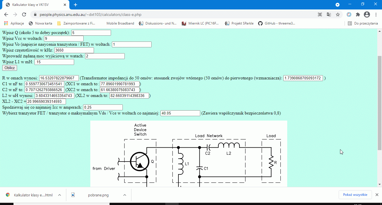Click the Q value input field
Viewport: 382px width, 205px height.
91,33
